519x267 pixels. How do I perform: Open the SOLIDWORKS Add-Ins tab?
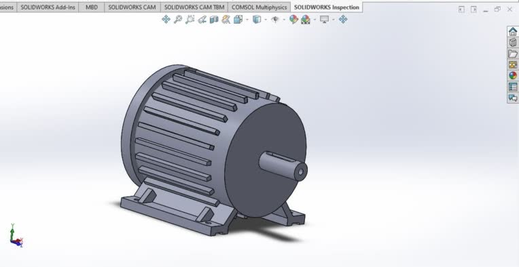click(48, 7)
